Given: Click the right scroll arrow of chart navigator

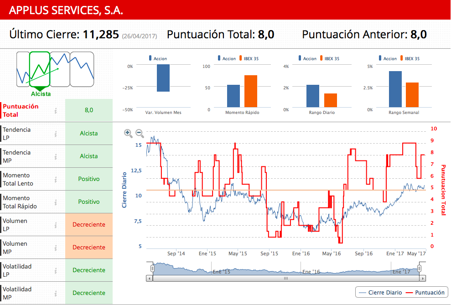Looking at the screenshot, I should 423,278.
